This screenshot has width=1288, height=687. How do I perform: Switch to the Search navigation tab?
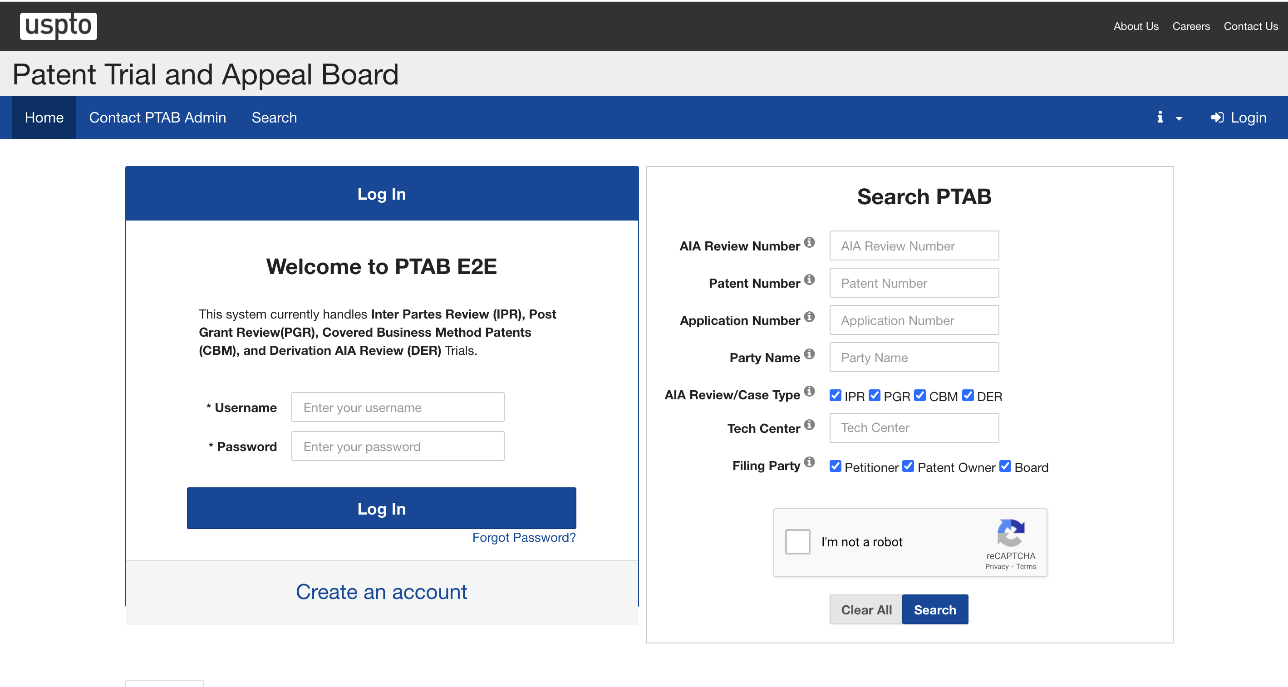[275, 118]
